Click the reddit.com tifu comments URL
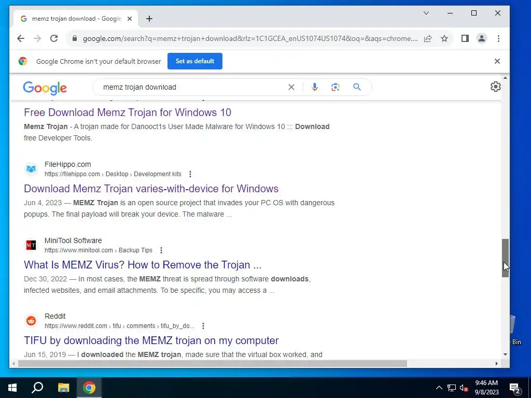The height and width of the screenshot is (398, 531). click(120, 326)
